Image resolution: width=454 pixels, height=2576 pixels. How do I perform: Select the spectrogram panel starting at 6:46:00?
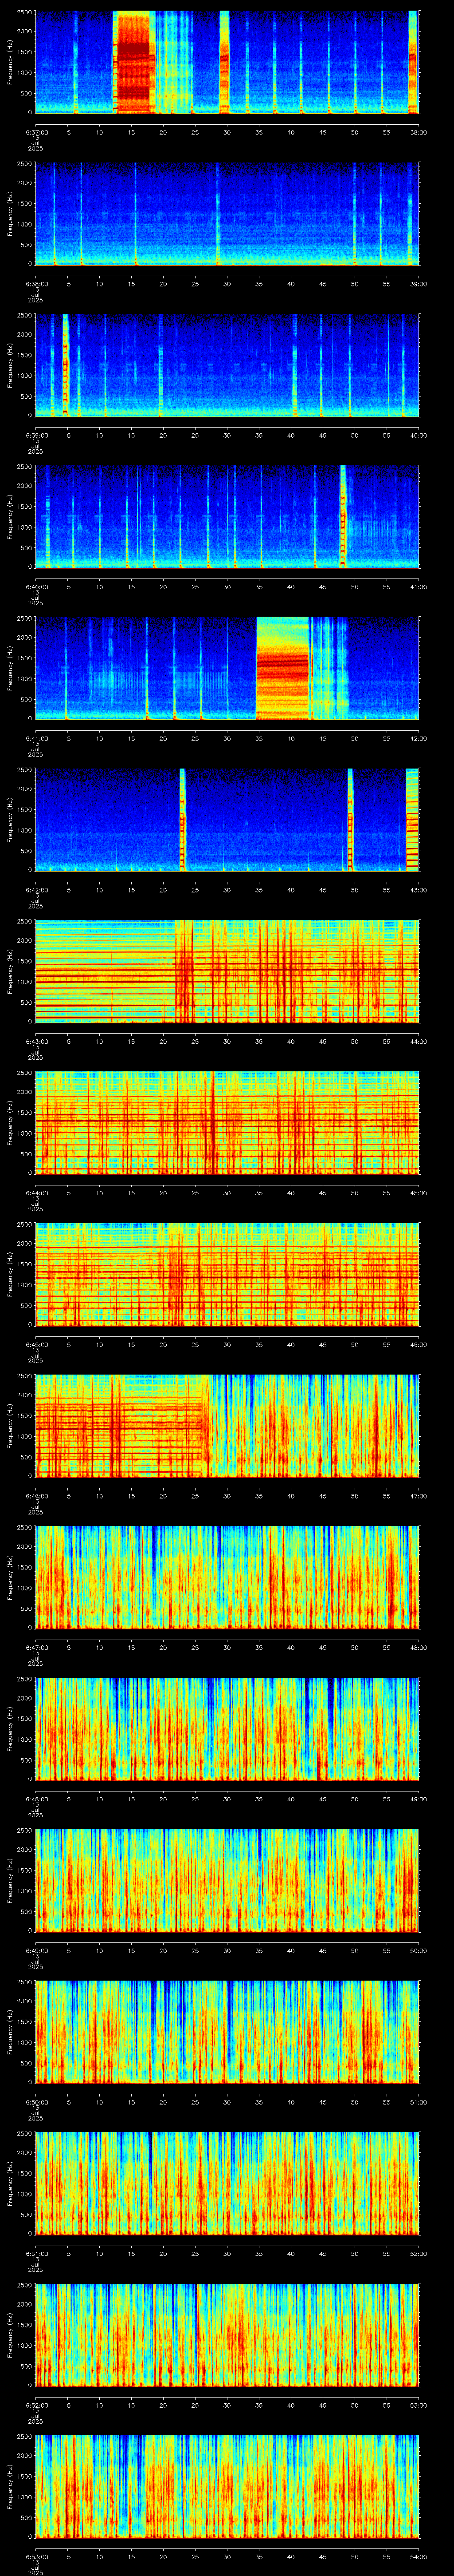pos(227,1426)
